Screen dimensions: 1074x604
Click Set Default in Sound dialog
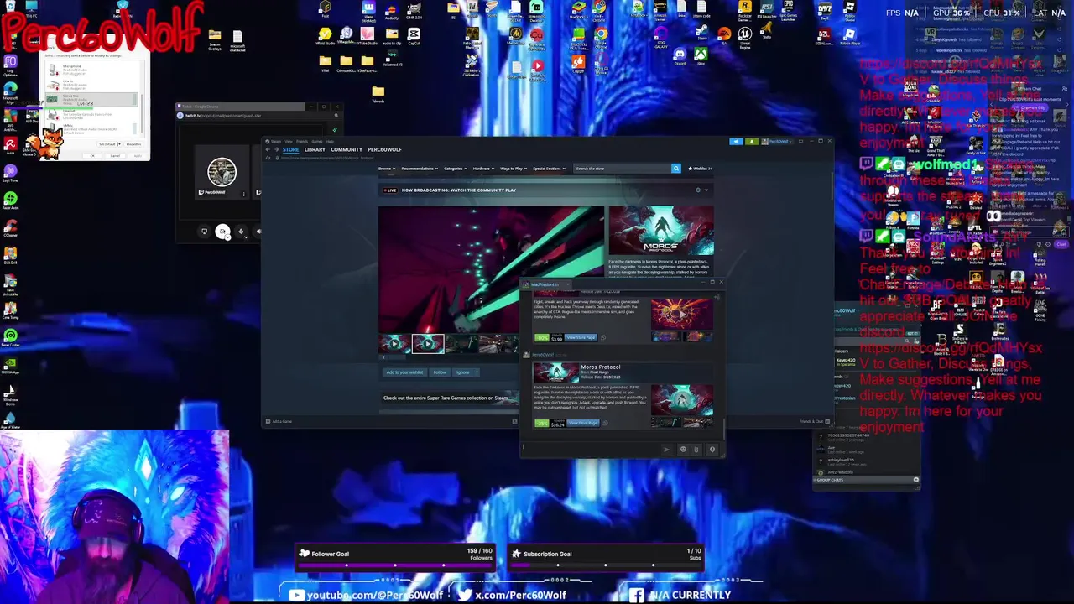[x=107, y=144]
